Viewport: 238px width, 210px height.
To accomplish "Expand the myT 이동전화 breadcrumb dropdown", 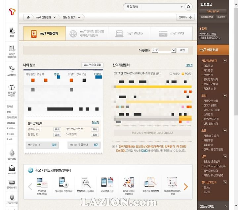I will (x=55, y=17).
